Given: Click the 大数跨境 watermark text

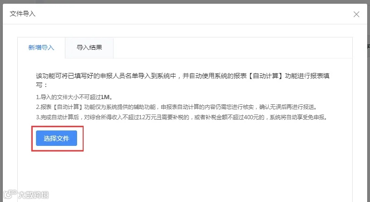Looking at the screenshot, I should pos(34,195).
